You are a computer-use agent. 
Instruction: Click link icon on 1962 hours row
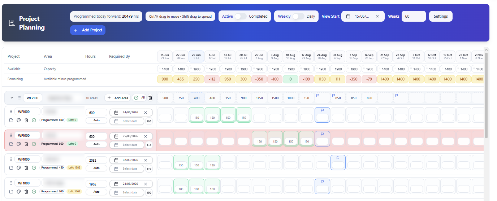149,193
